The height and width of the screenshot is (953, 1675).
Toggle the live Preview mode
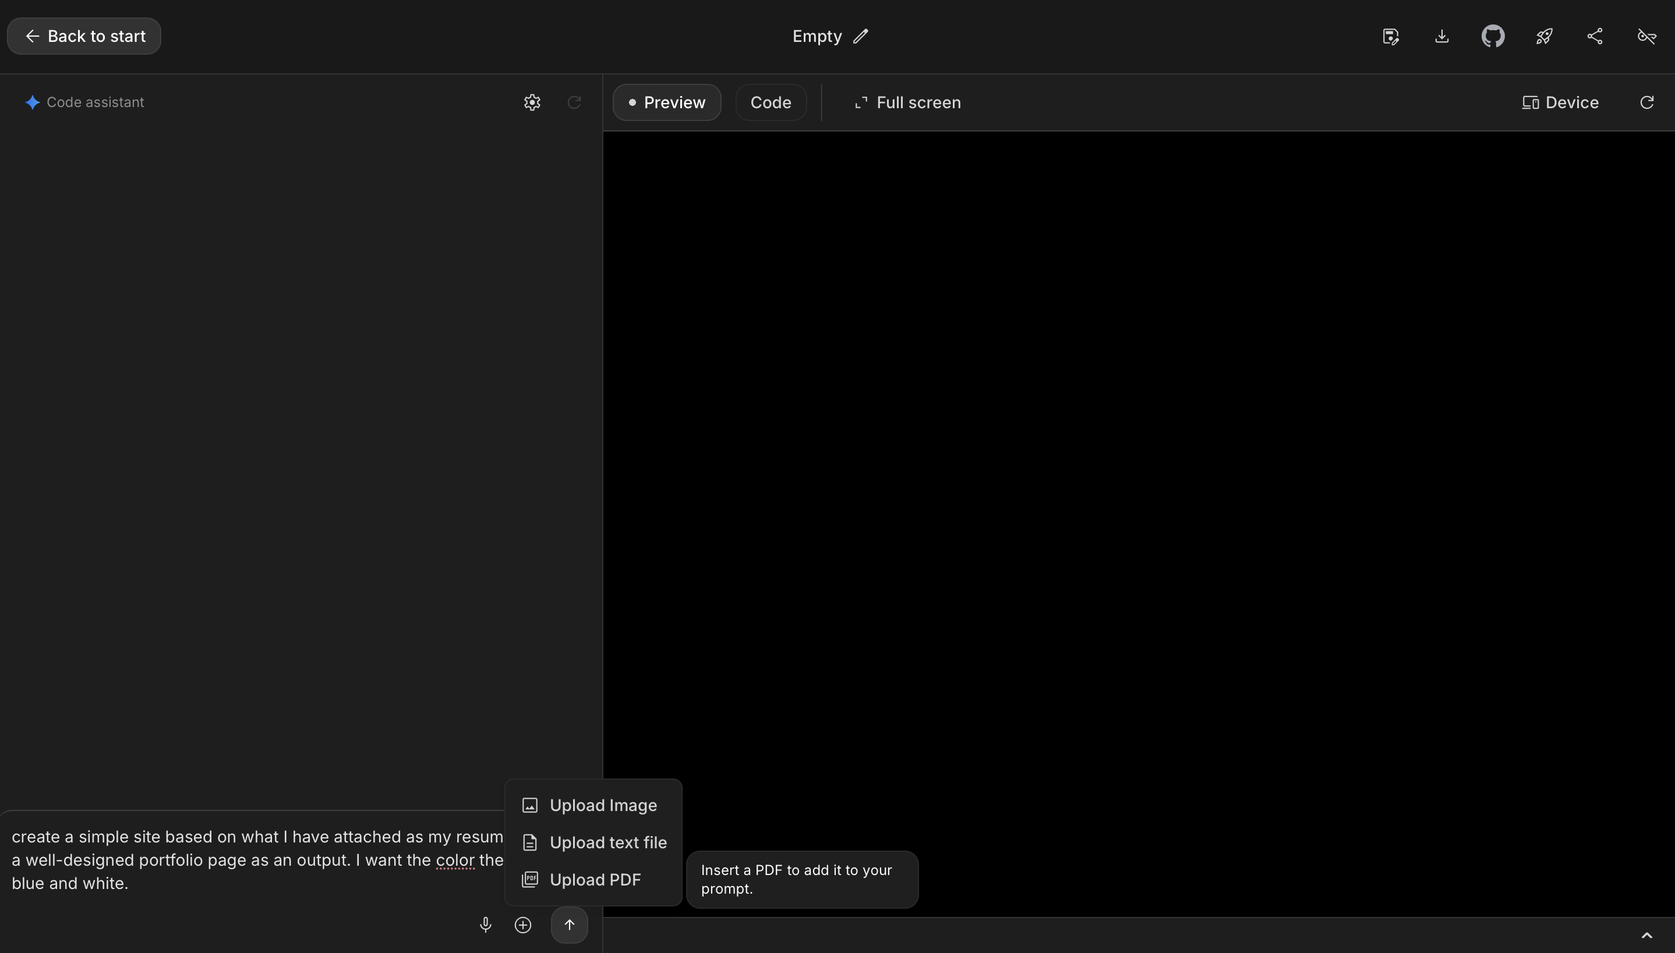[x=666, y=101]
